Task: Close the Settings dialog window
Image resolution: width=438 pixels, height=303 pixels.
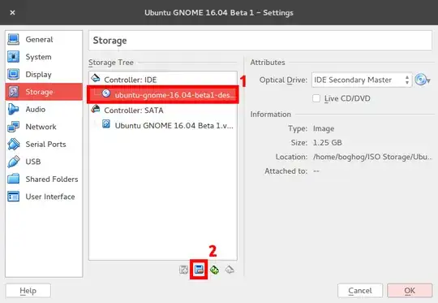Action: pos(12,12)
